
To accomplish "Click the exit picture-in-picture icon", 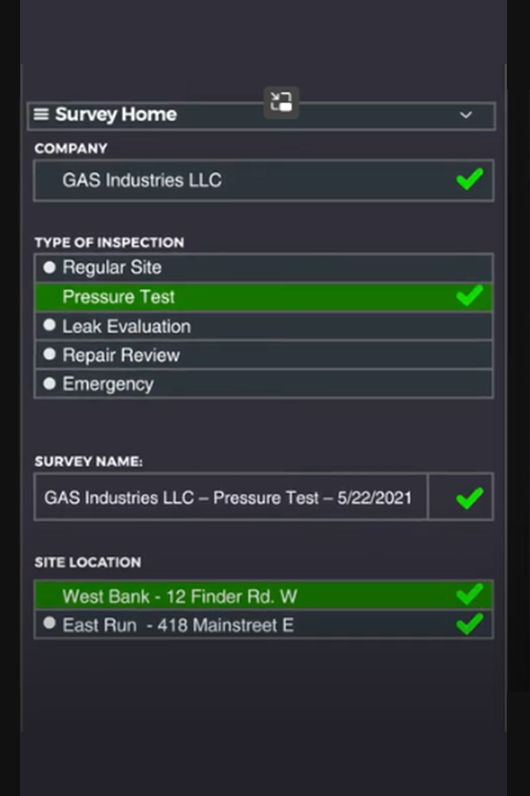I will coord(282,102).
